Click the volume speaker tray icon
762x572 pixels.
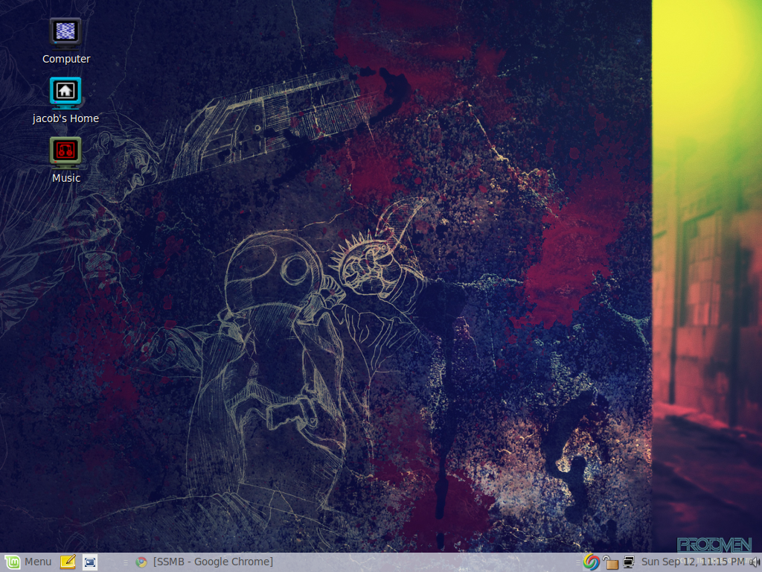click(x=755, y=562)
